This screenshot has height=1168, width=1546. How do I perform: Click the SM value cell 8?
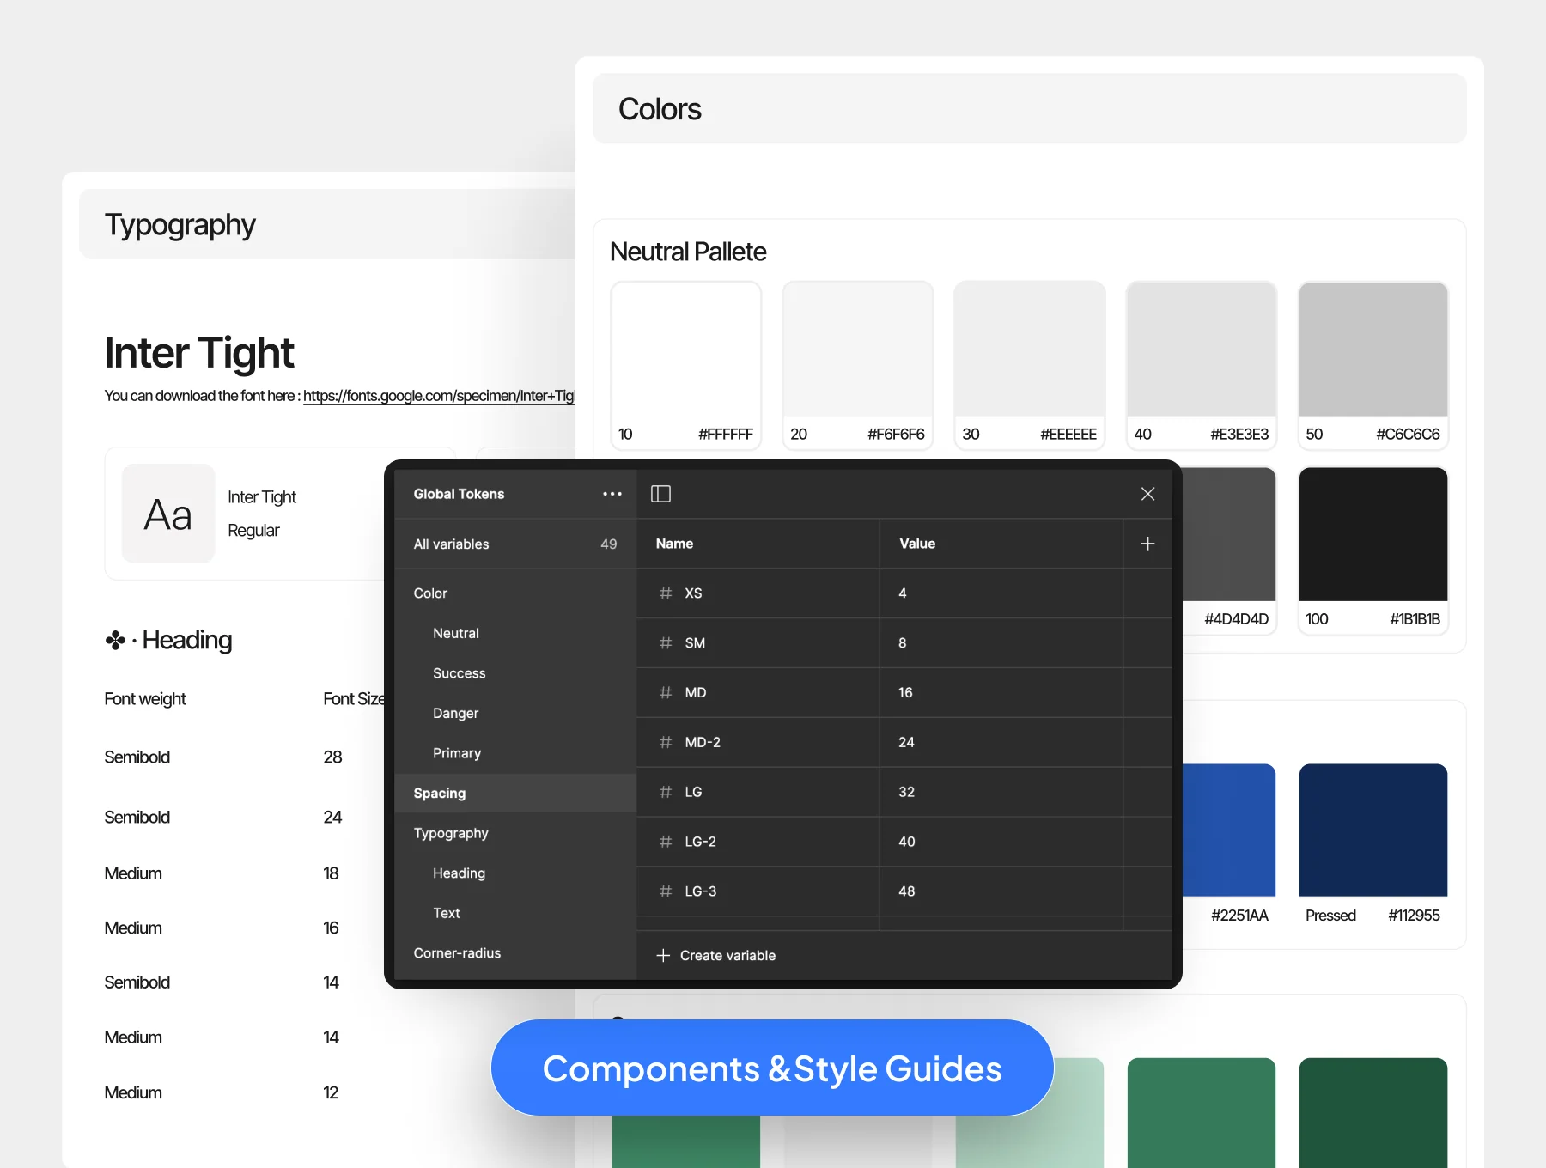(1001, 643)
